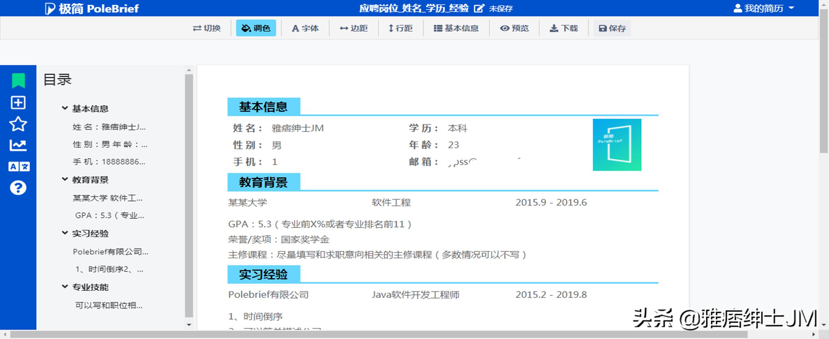The width and height of the screenshot is (829, 339).
Task: Collapse the 教育背景 catalog section
Action: click(64, 180)
